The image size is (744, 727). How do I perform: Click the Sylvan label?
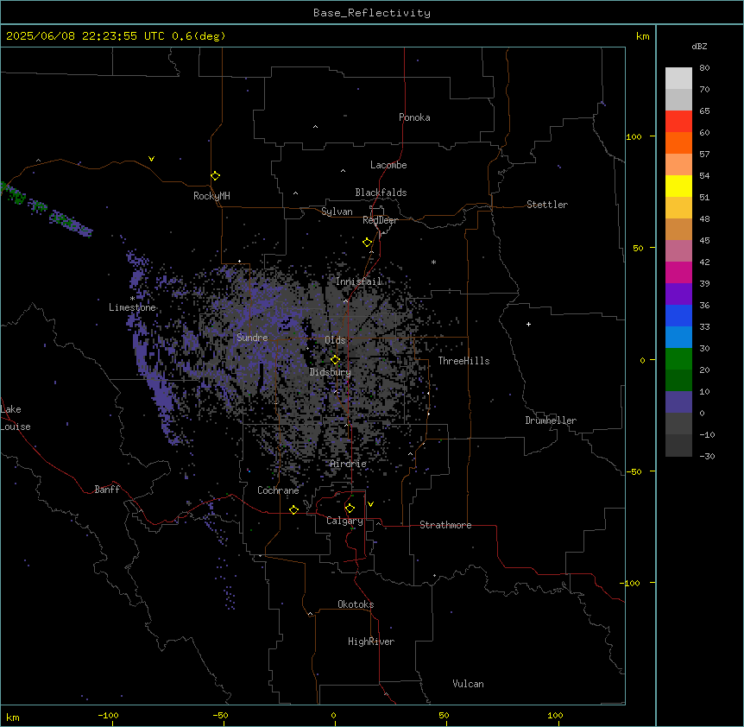pyautogui.click(x=337, y=212)
